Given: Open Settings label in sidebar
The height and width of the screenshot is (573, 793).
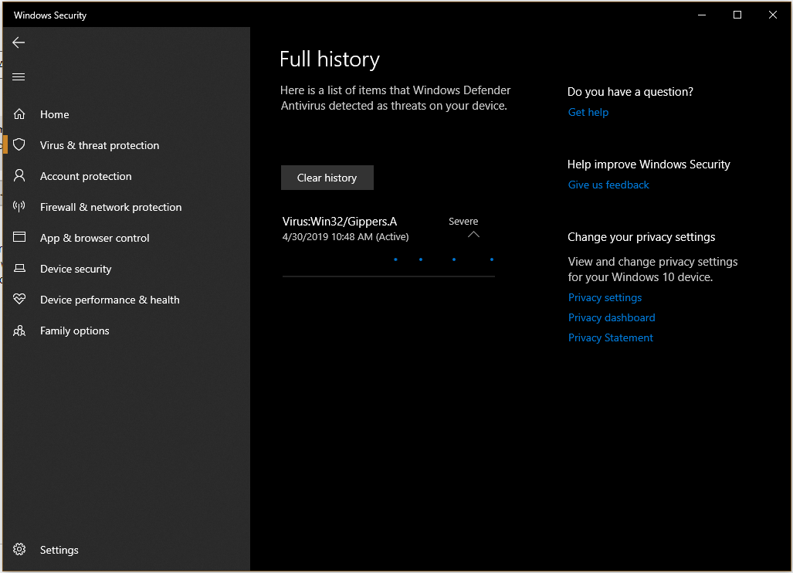Looking at the screenshot, I should (59, 550).
